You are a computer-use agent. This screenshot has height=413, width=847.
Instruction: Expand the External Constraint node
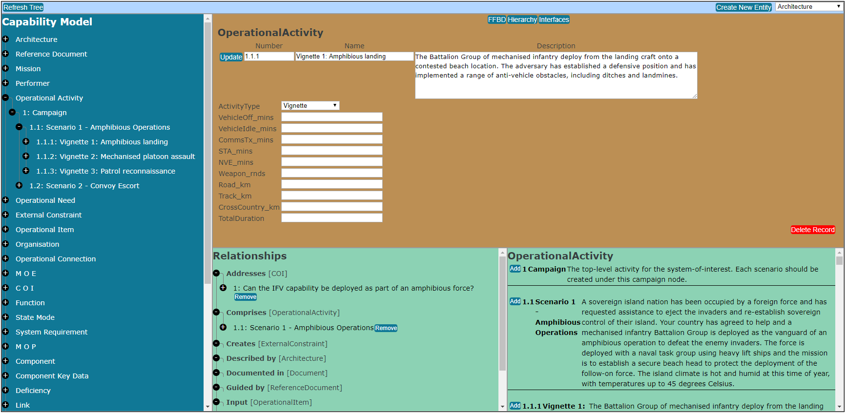tap(5, 215)
